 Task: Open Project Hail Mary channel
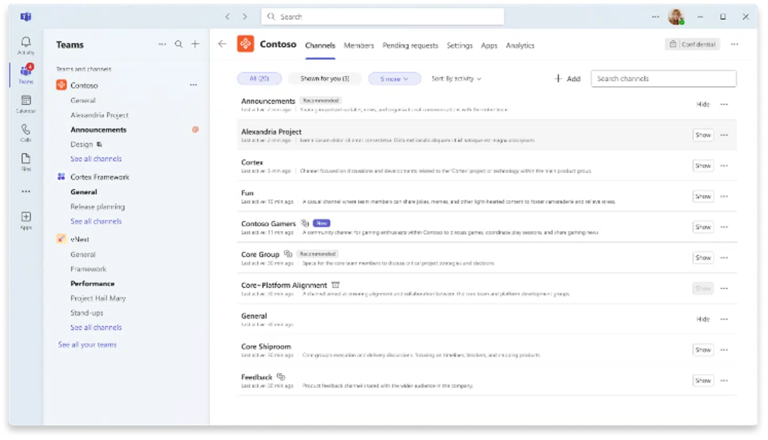[x=98, y=298]
